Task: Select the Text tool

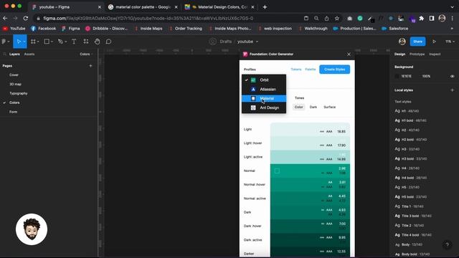Action: click(x=74, y=42)
